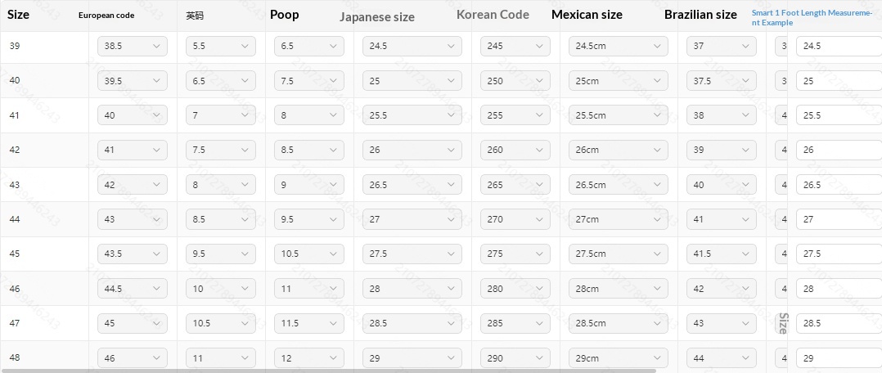This screenshot has height=373, width=882.
Task: Open Brazilian size dropdown showing 39
Action: click(x=721, y=150)
